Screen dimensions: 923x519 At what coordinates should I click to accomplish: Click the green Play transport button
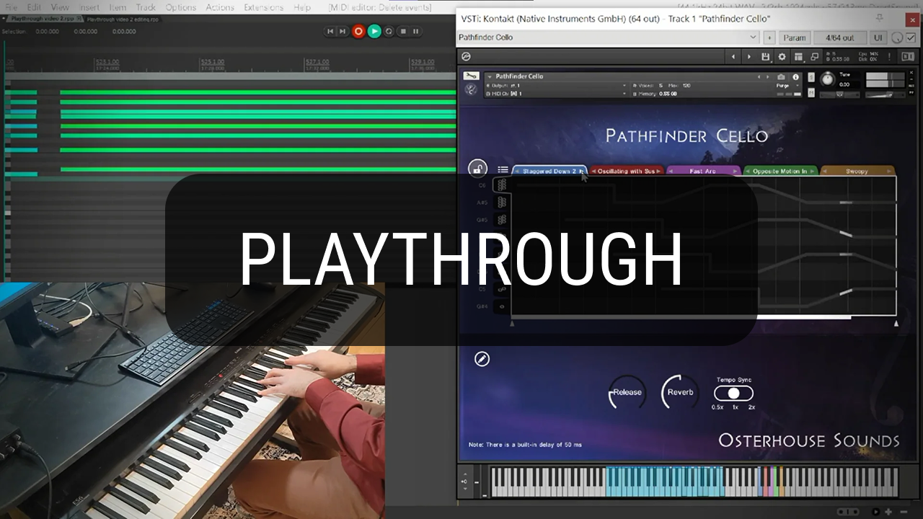click(374, 31)
